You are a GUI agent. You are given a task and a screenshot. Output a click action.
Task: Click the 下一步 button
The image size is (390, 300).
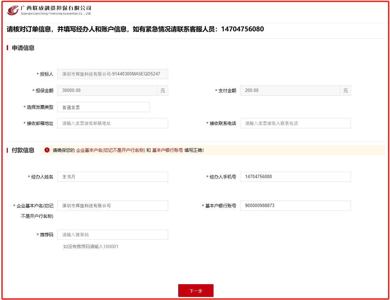[196, 291]
